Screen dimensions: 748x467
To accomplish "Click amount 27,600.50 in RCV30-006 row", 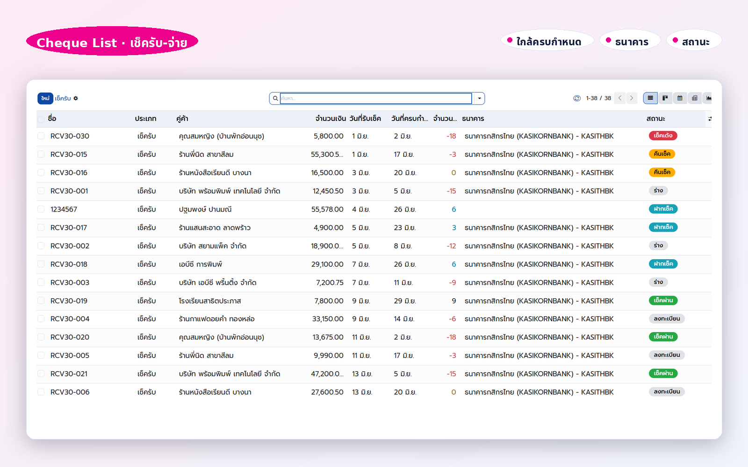I will [327, 392].
